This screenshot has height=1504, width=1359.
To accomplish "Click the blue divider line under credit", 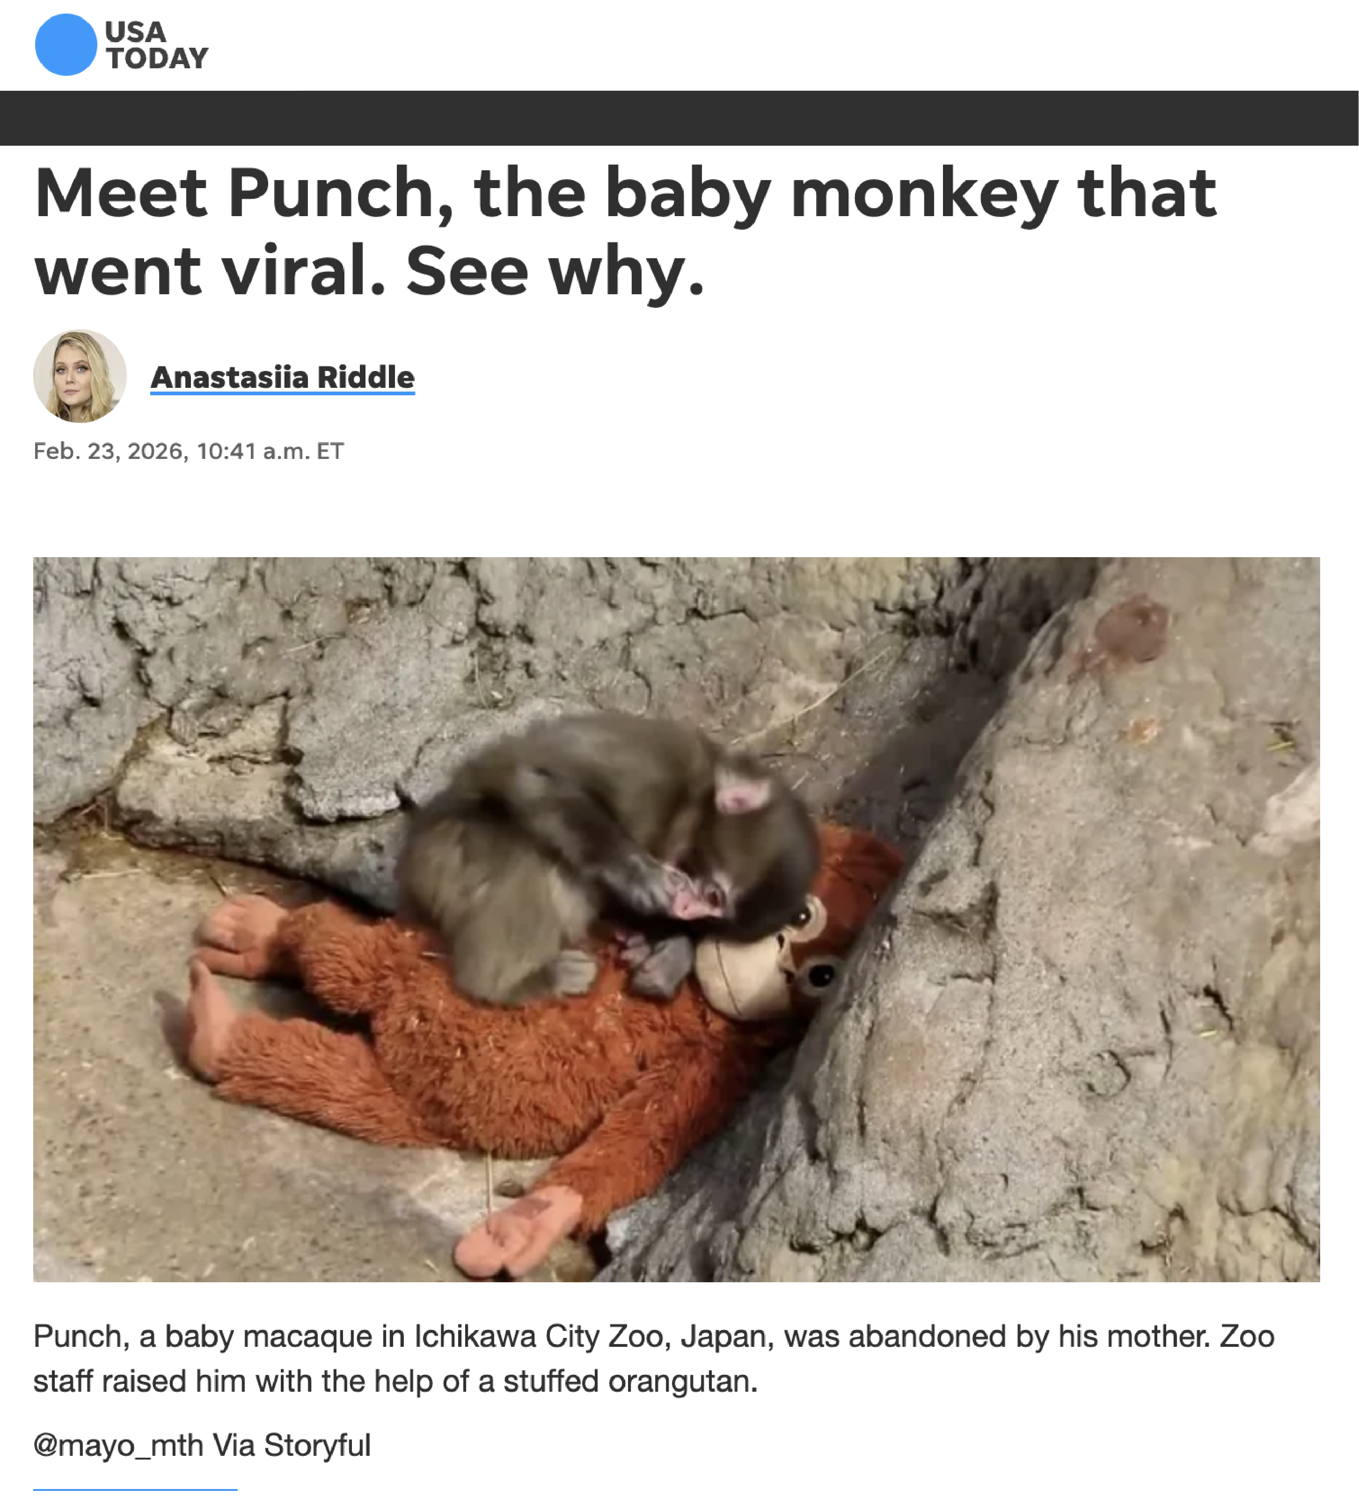I will point(135,1490).
